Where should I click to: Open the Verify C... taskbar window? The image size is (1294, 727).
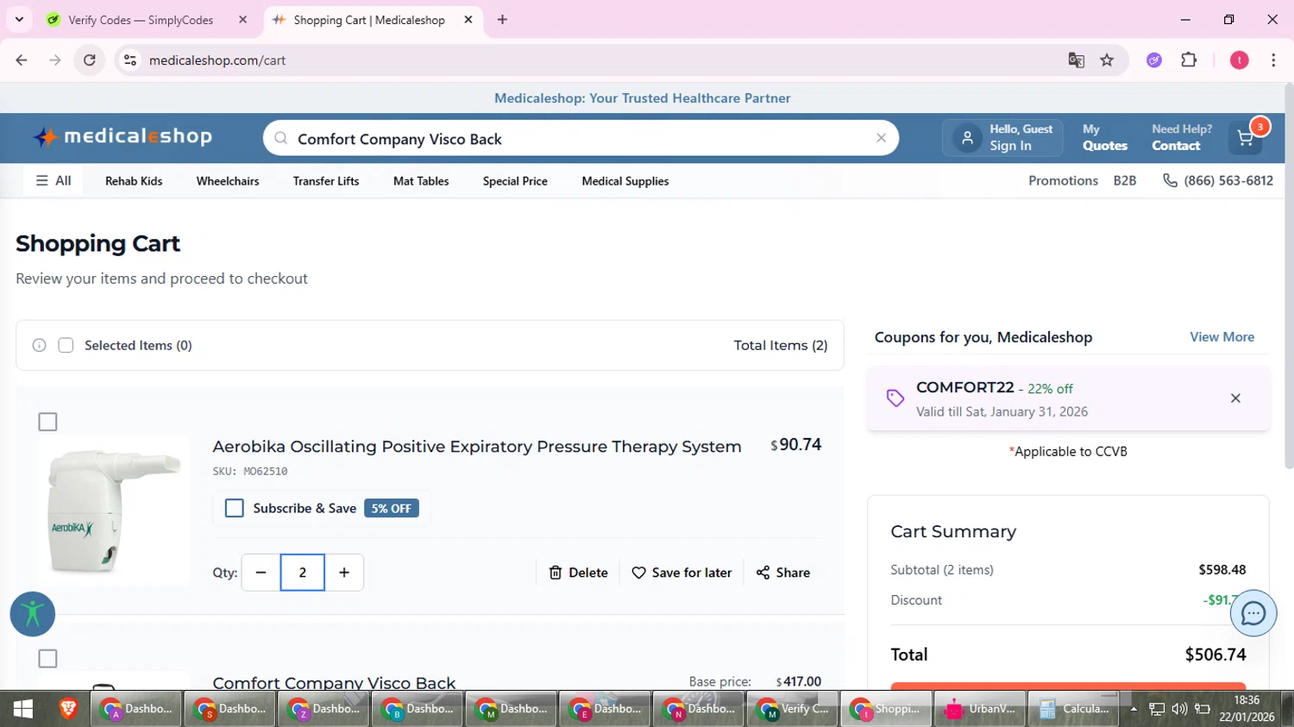pyautogui.click(x=792, y=709)
